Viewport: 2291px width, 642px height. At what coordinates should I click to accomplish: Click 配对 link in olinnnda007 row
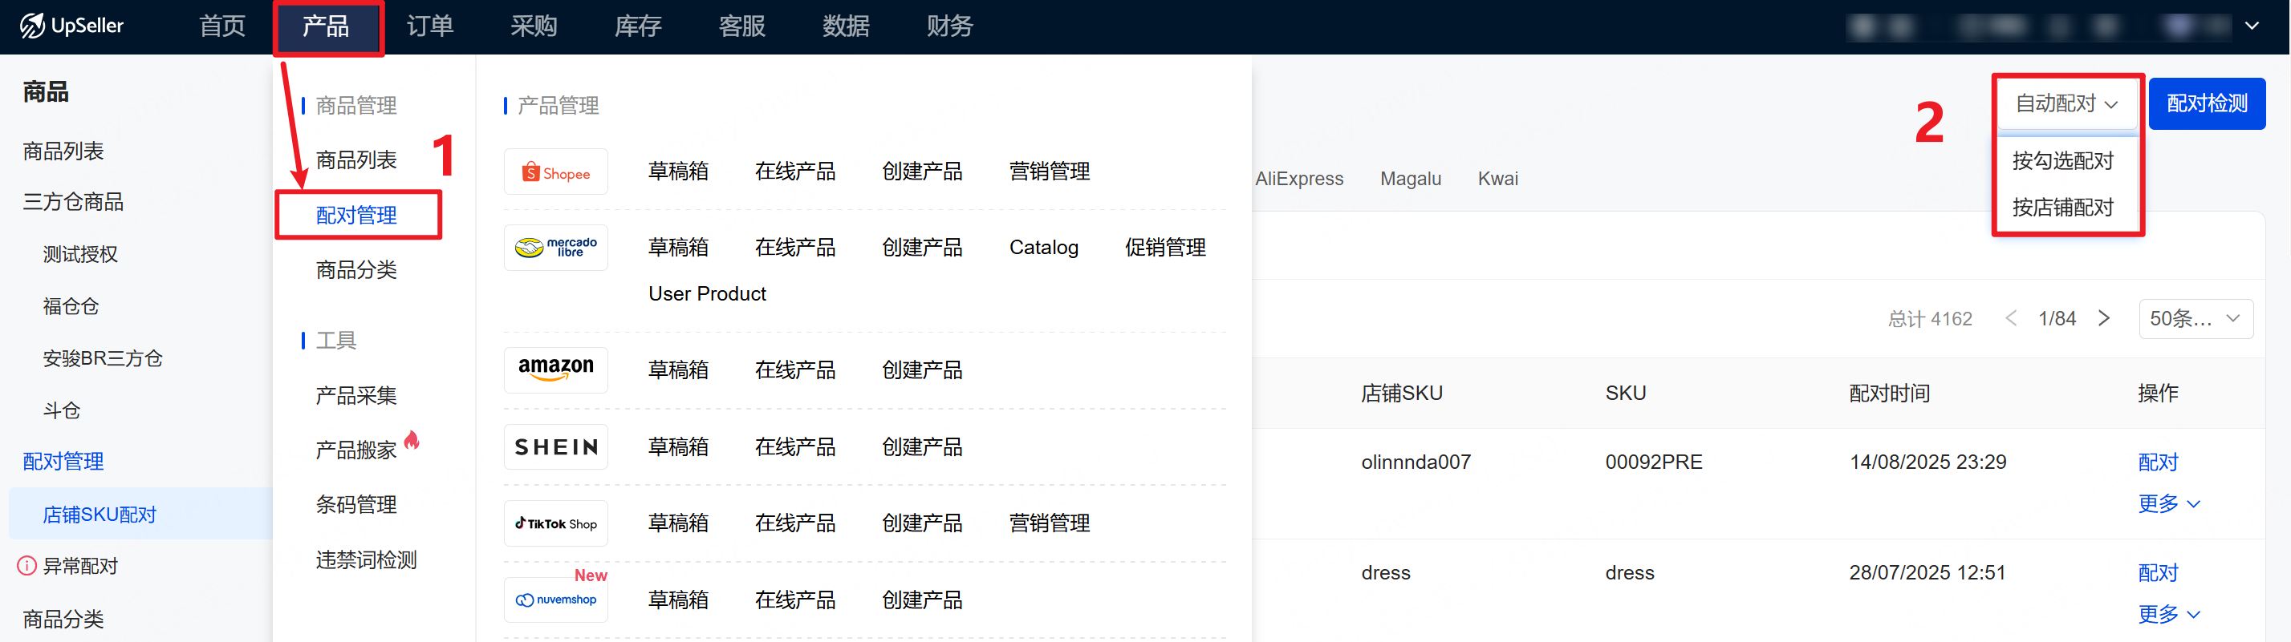tap(2158, 462)
